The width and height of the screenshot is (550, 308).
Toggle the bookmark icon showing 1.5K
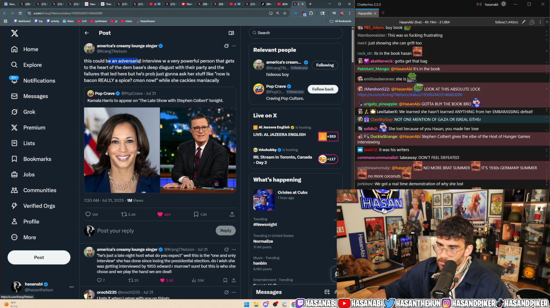pos(196,214)
